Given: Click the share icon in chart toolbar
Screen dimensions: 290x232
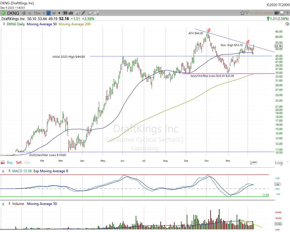Looking at the screenshot, I should [96, 13].
